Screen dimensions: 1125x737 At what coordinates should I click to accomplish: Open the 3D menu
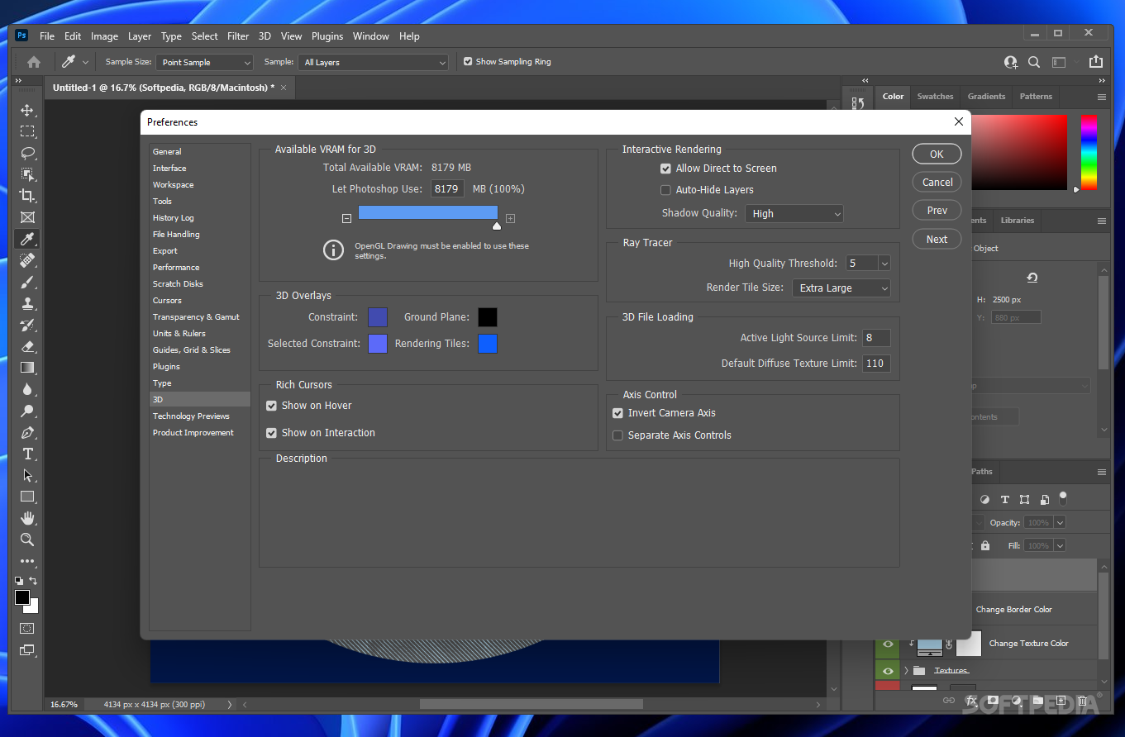(265, 36)
